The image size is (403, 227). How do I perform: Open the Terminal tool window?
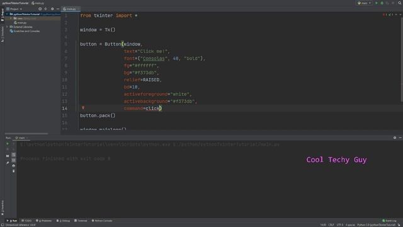pos(81,221)
